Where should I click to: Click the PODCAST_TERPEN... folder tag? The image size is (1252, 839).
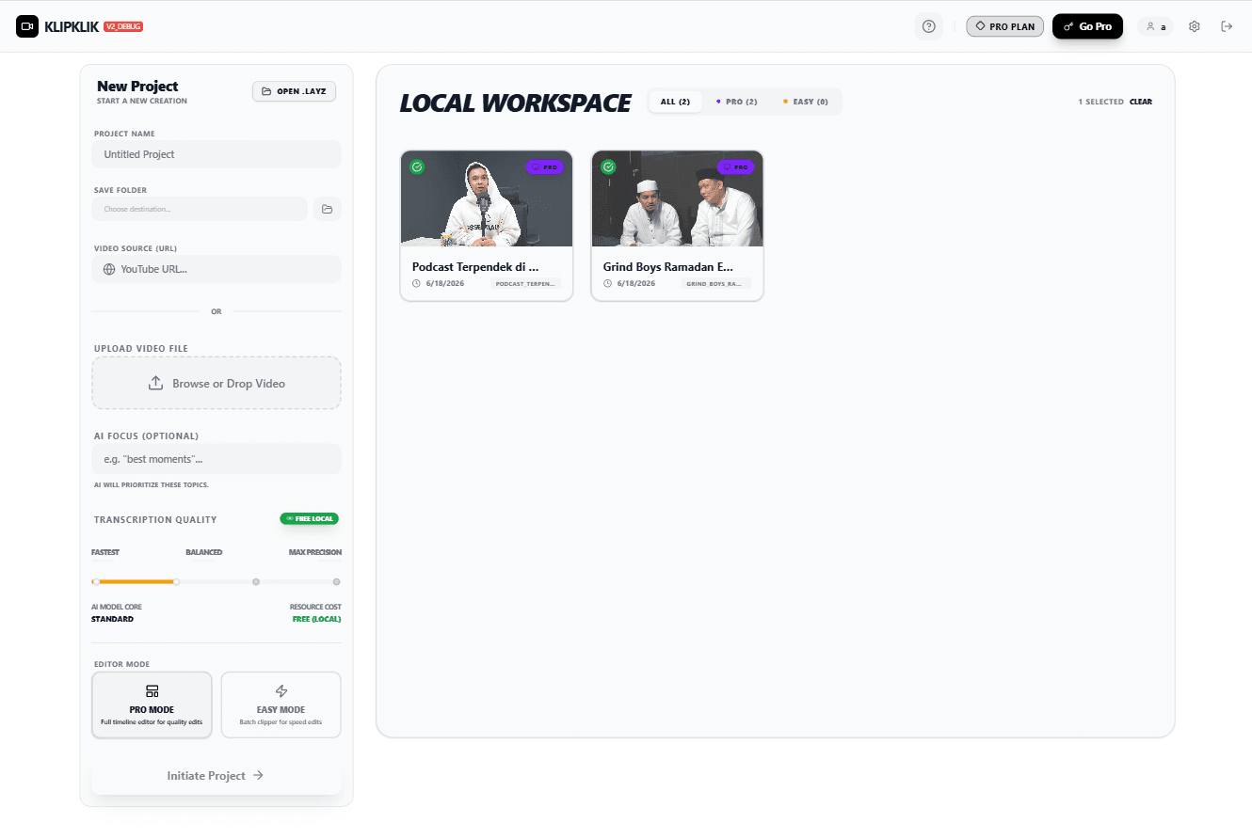tap(525, 283)
